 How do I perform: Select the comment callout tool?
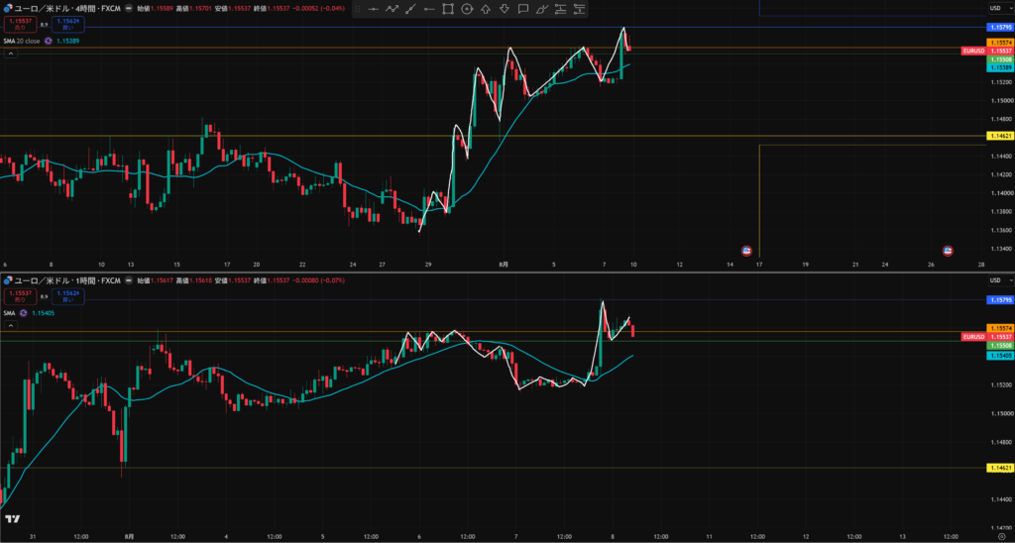coord(523,9)
